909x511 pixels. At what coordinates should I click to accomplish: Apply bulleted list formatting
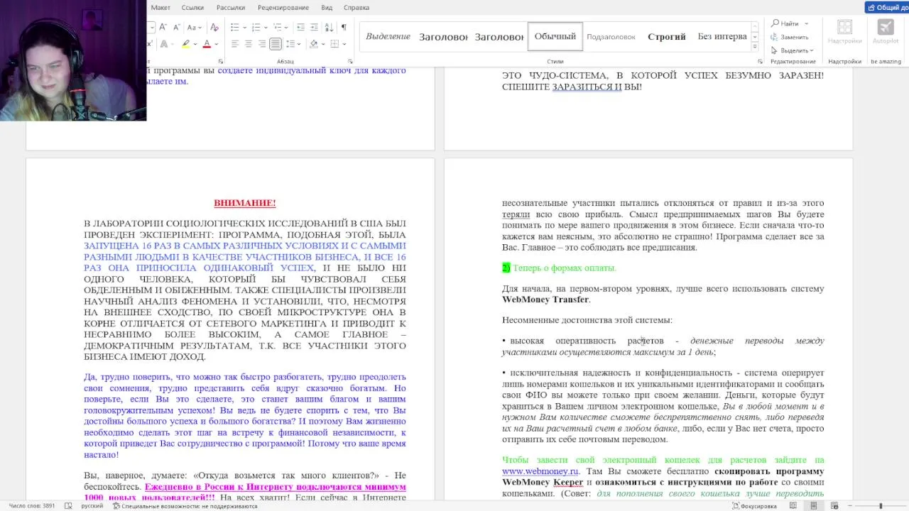pos(235,27)
